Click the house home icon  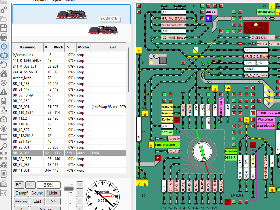(x=4, y=74)
